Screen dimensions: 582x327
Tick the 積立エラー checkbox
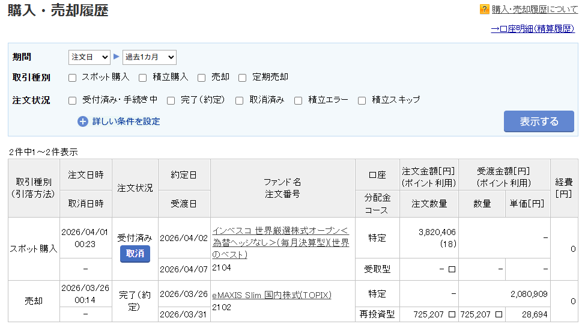click(x=299, y=100)
